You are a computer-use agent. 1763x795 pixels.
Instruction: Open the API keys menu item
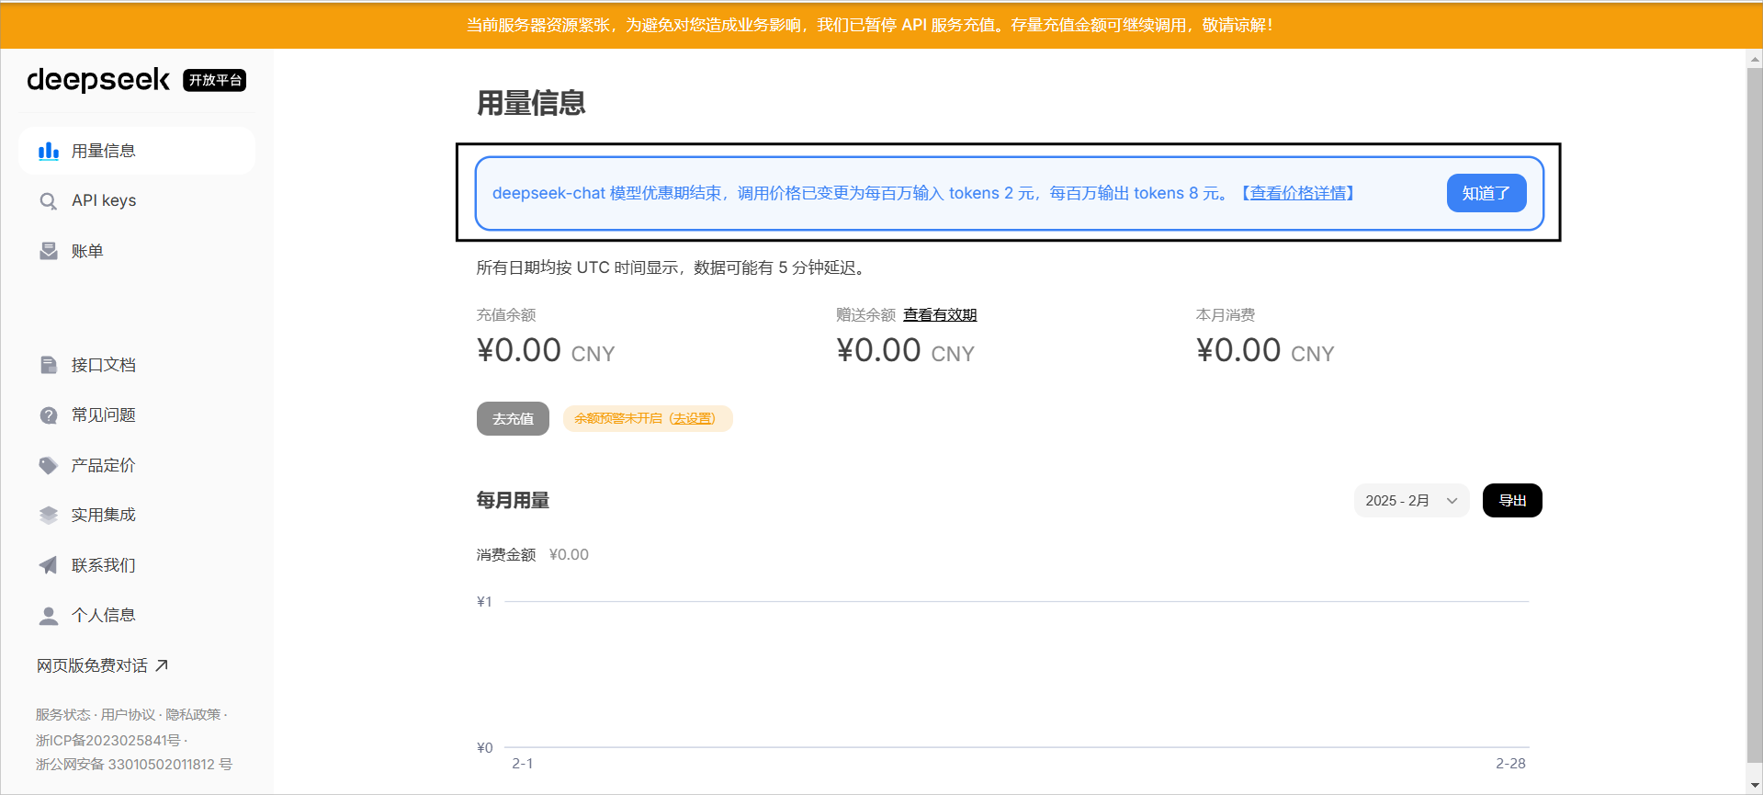137,200
